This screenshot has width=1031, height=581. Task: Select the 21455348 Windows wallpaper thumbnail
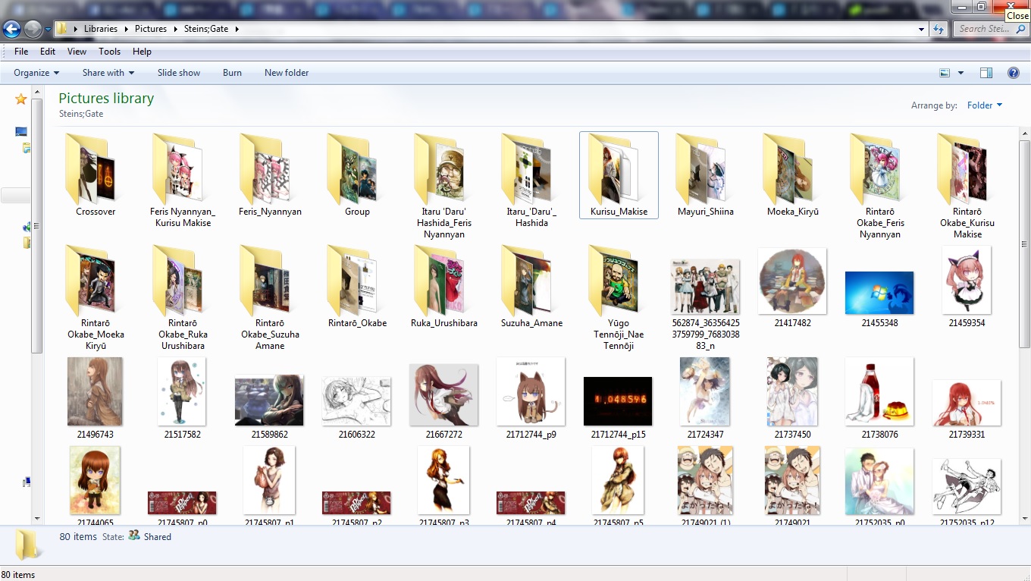[879, 293]
